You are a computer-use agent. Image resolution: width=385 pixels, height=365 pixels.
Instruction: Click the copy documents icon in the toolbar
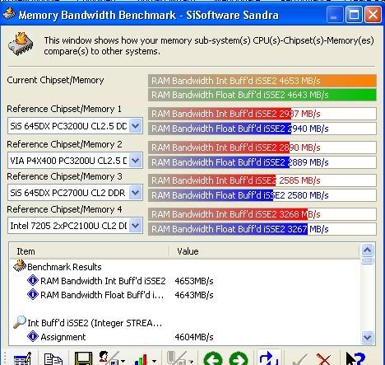point(53,358)
